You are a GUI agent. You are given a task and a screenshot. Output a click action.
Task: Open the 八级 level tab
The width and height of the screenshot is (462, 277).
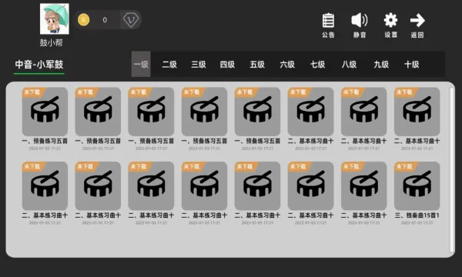(349, 64)
